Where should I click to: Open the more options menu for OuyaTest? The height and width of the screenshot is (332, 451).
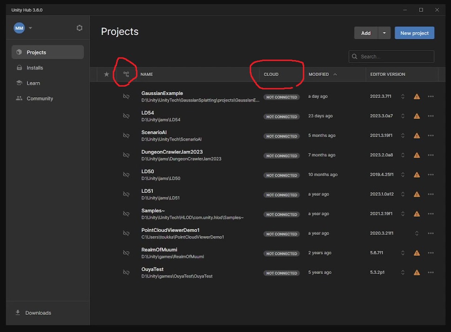pos(430,272)
